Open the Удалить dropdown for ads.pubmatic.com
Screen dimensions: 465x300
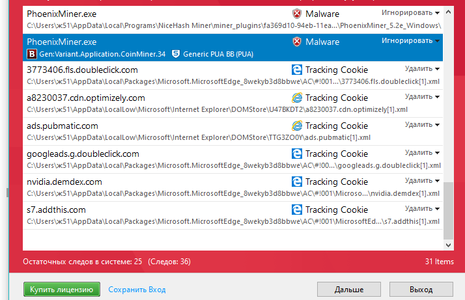[x=422, y=125]
